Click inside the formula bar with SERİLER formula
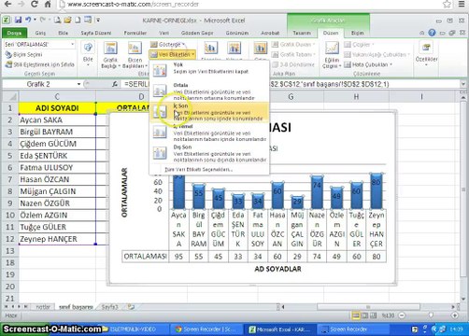The width and height of the screenshot is (469, 336). click(x=290, y=84)
